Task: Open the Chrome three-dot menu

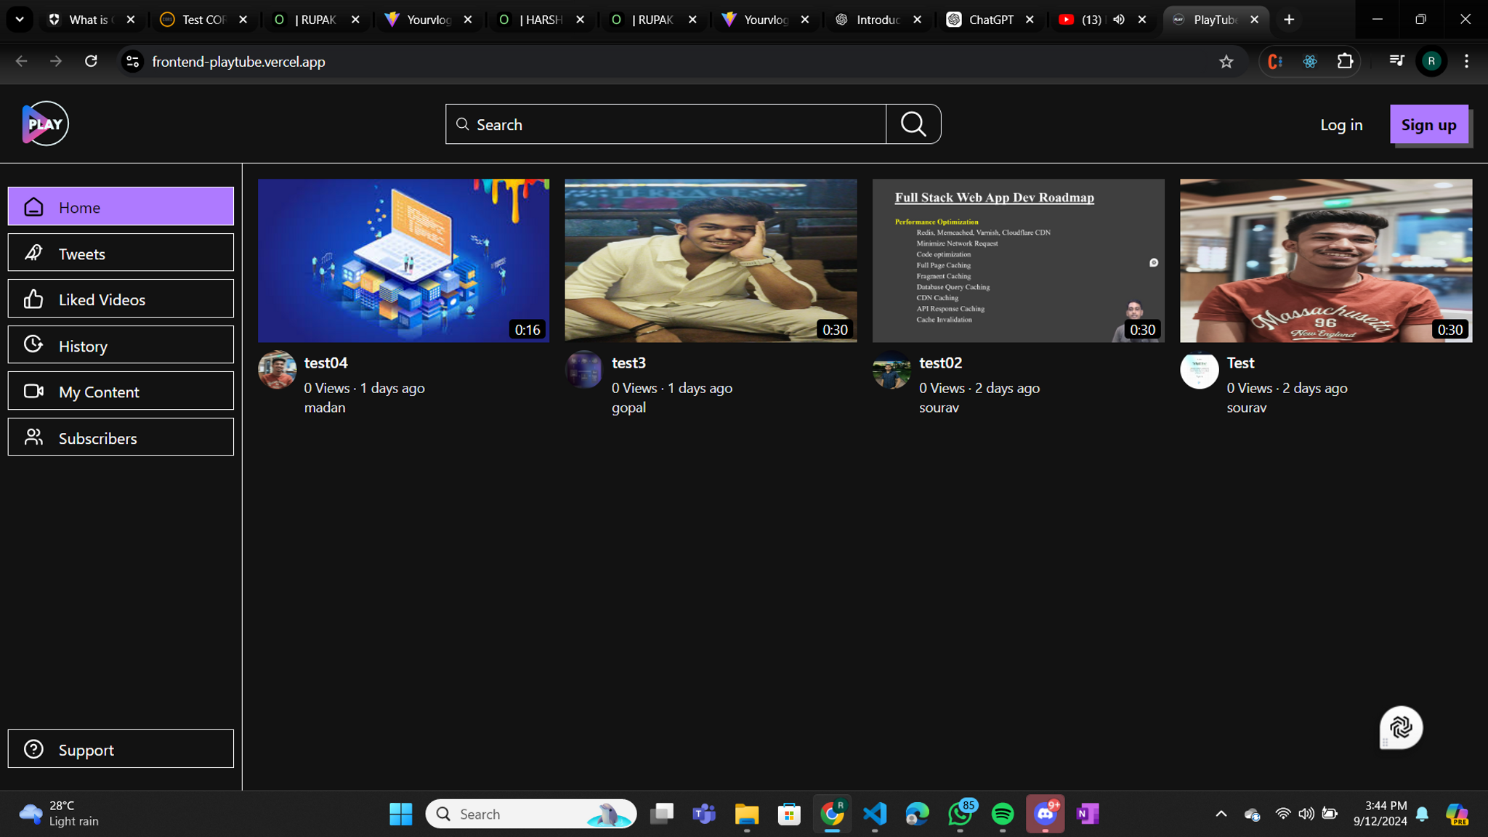Action: pyautogui.click(x=1466, y=62)
